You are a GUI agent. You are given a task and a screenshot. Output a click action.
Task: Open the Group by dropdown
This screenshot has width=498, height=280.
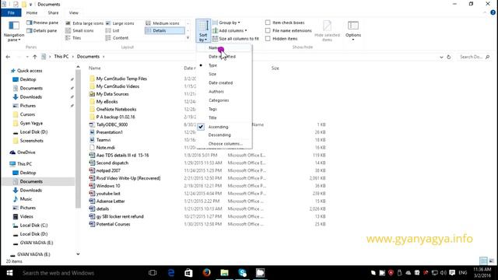226,23
